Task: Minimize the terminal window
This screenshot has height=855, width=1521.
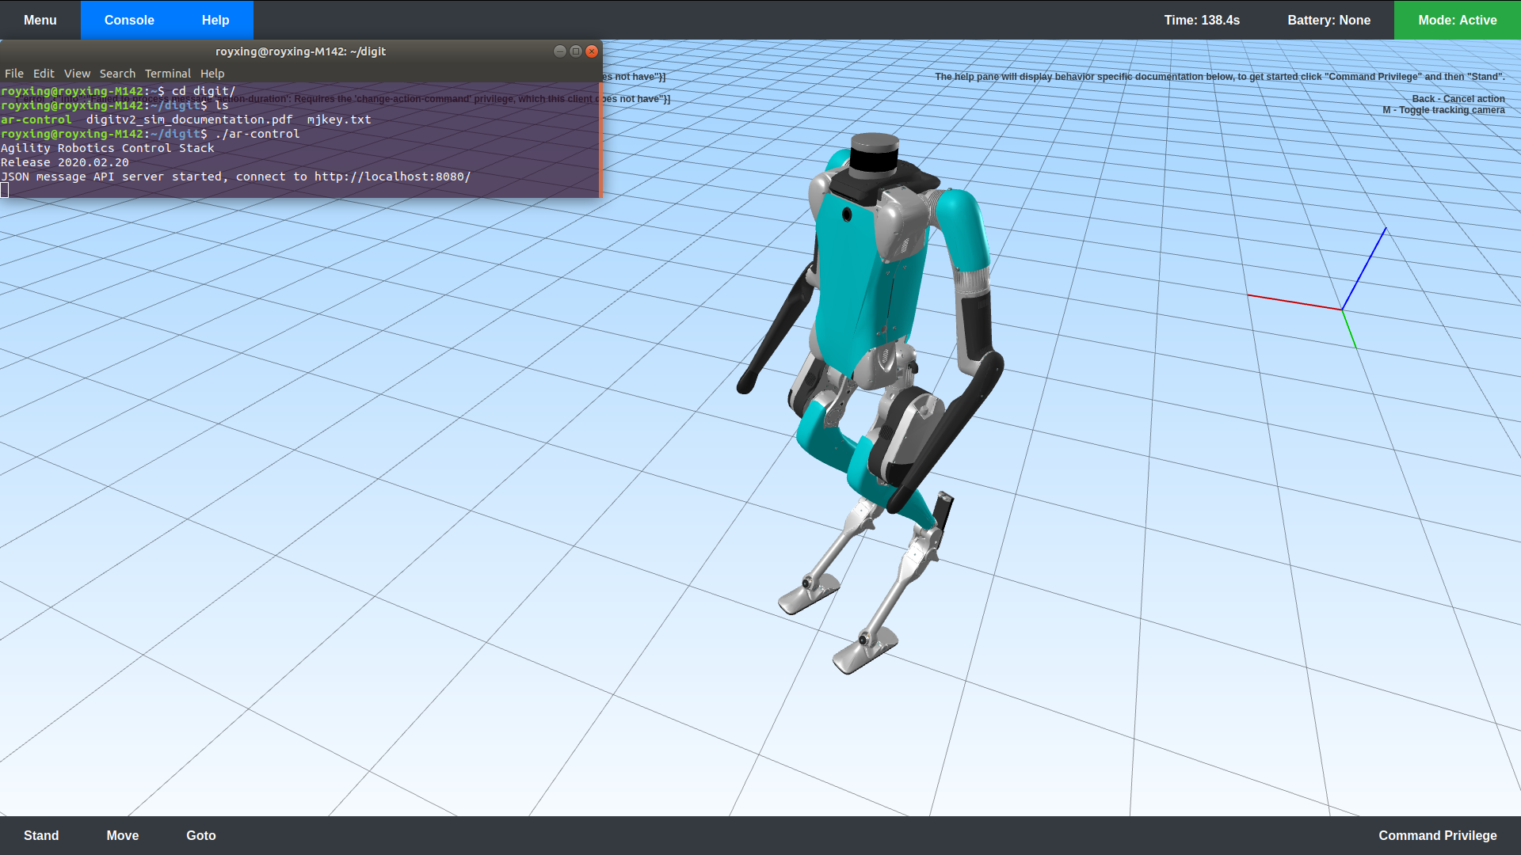Action: point(560,51)
